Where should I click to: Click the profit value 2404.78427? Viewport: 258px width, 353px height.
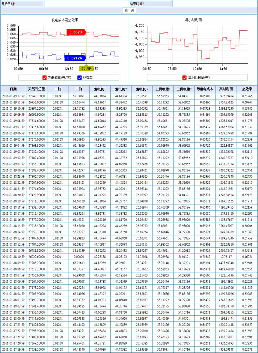226,250
